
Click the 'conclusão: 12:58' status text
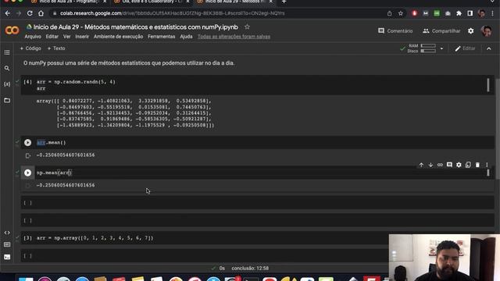coord(250,269)
